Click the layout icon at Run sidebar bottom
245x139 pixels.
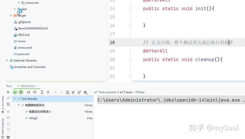click(8, 137)
